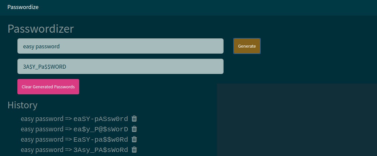Select history text 3Asy_PA$sWoRd
This screenshot has height=156, width=377.
(101, 150)
